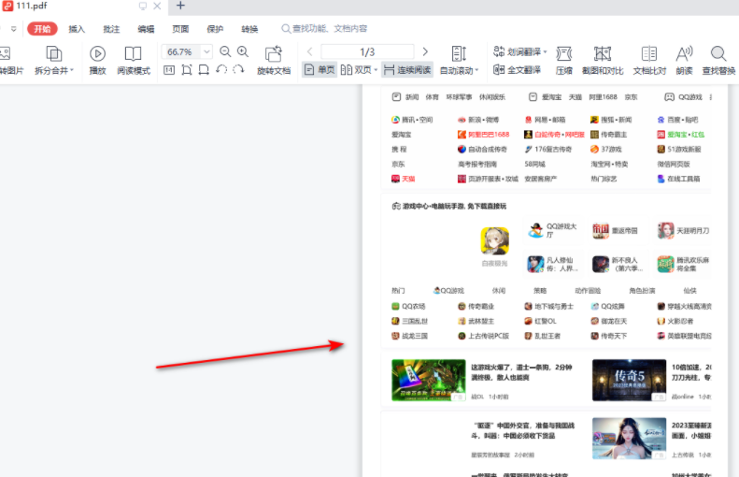Zoom in with the plus magnifier
739x477 pixels.
pos(243,51)
